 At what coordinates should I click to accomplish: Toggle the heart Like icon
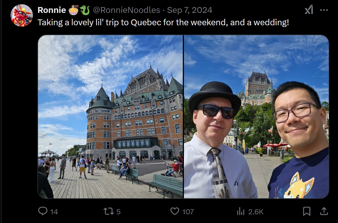point(175,211)
